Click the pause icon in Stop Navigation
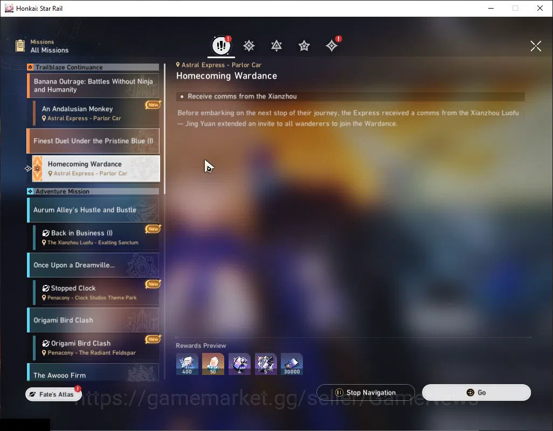The image size is (553, 431). tap(339, 393)
